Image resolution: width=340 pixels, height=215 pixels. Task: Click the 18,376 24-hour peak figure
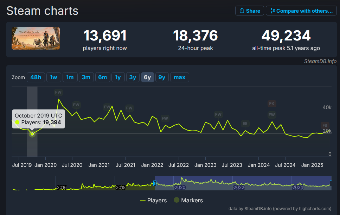pyautogui.click(x=195, y=36)
